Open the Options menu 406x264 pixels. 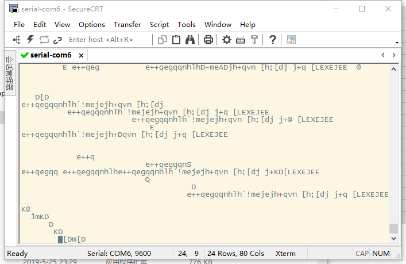click(x=92, y=25)
